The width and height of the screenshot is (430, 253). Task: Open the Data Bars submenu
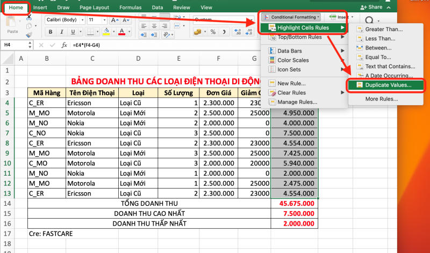(303, 50)
